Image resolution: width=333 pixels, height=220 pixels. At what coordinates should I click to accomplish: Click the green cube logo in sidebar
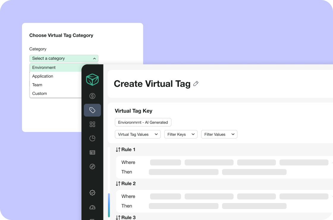[92, 80]
